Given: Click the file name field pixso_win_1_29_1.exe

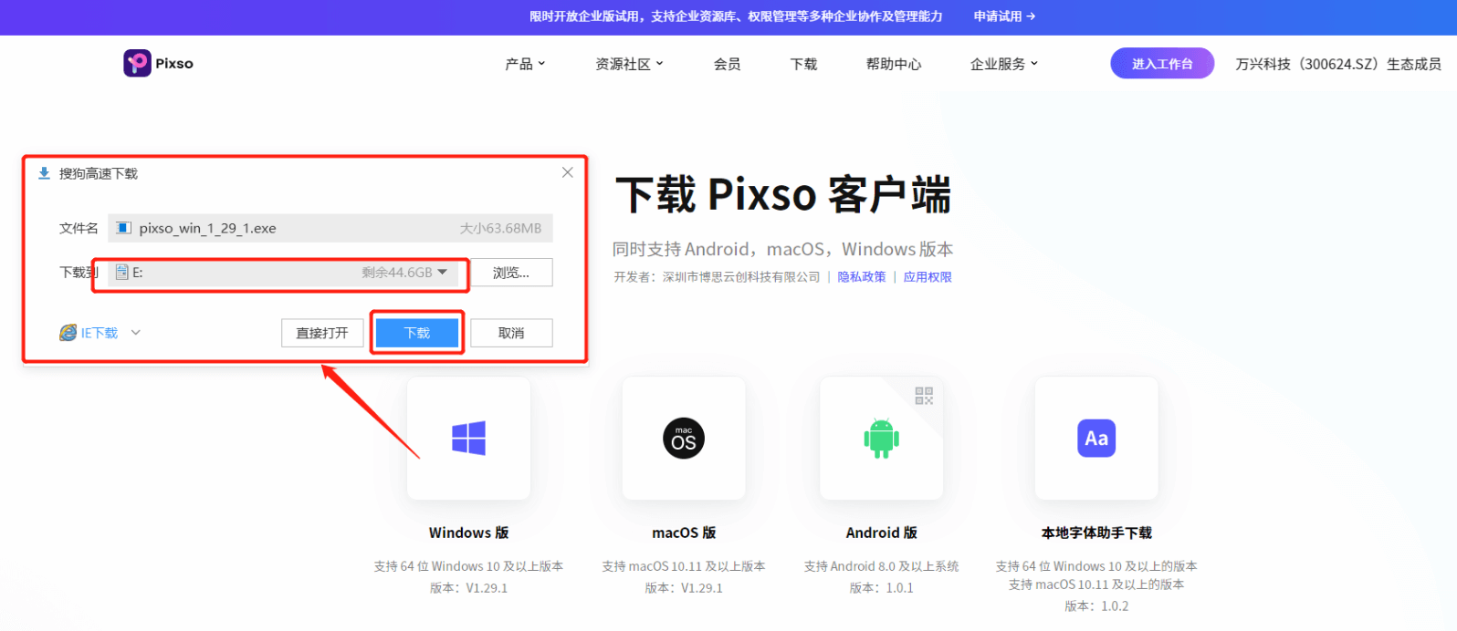Looking at the screenshot, I should (330, 228).
